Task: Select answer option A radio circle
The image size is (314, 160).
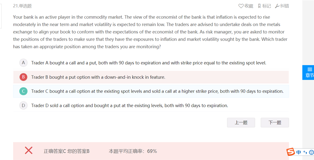Action: [23, 63]
